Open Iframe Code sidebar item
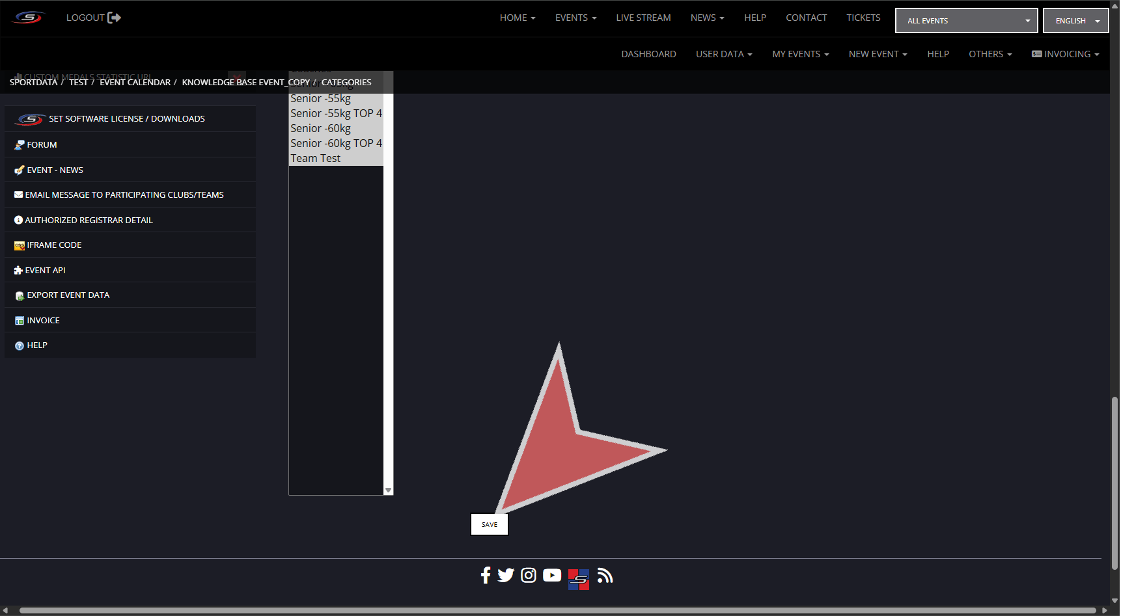Image resolution: width=1121 pixels, height=616 pixels. (x=54, y=245)
